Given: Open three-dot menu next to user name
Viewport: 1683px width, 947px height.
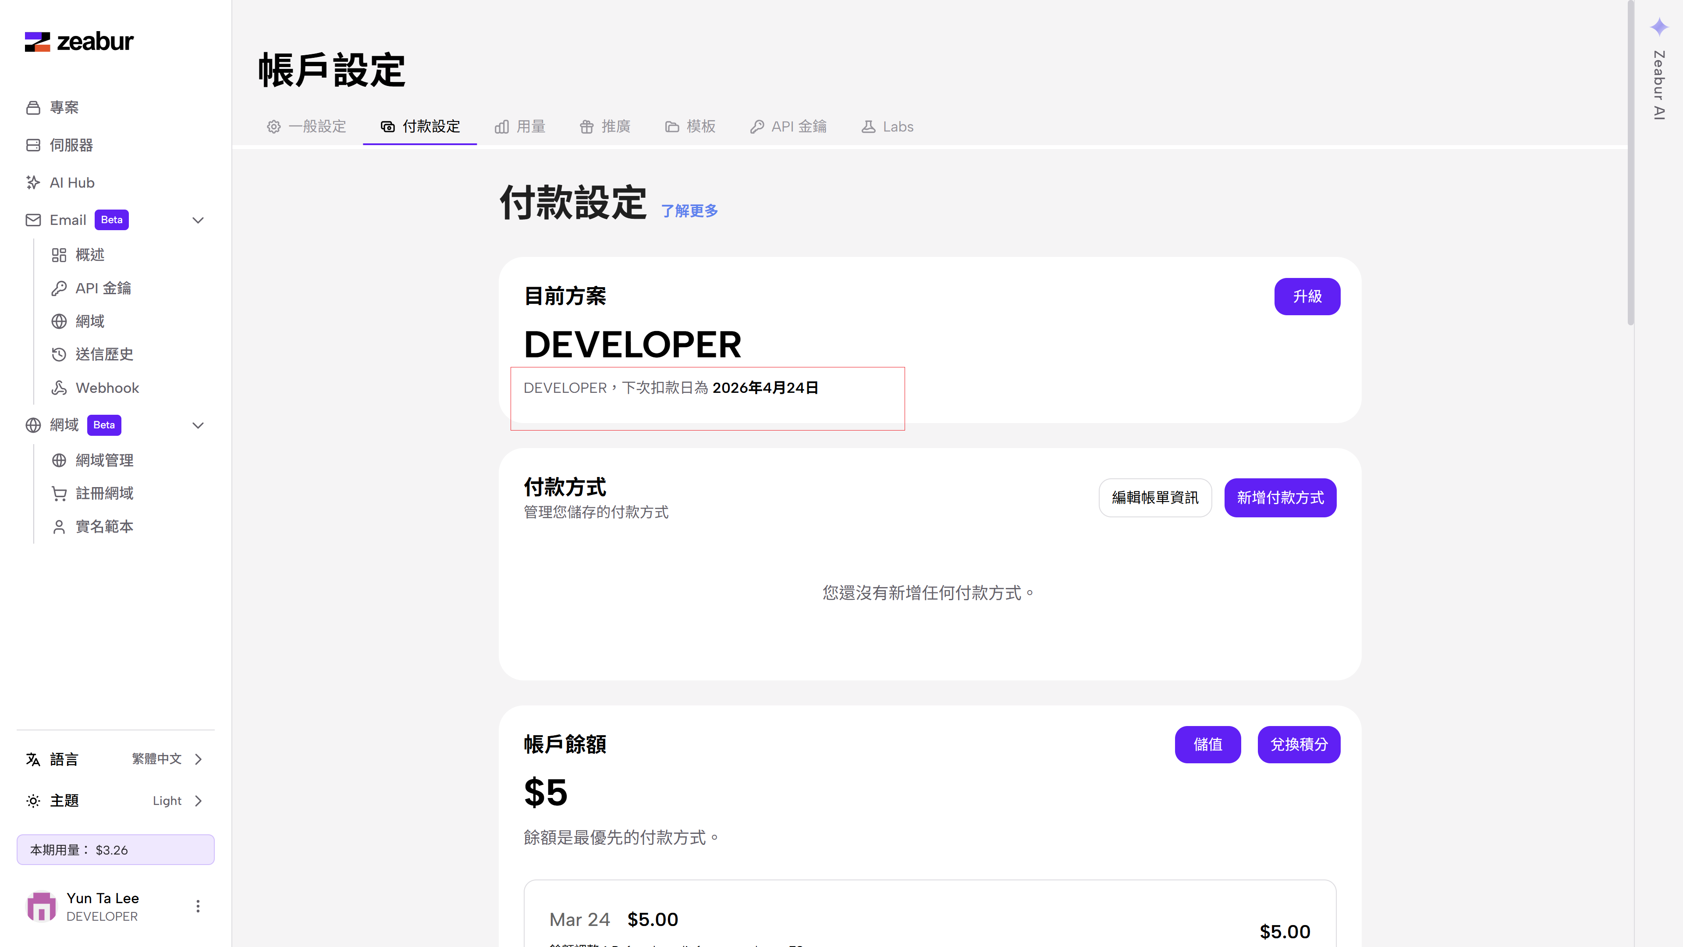Looking at the screenshot, I should pos(198,907).
